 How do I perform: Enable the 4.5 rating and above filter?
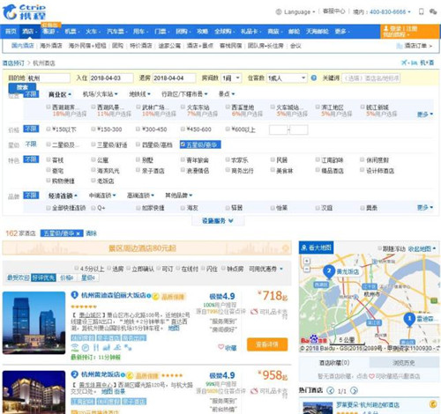(77, 269)
